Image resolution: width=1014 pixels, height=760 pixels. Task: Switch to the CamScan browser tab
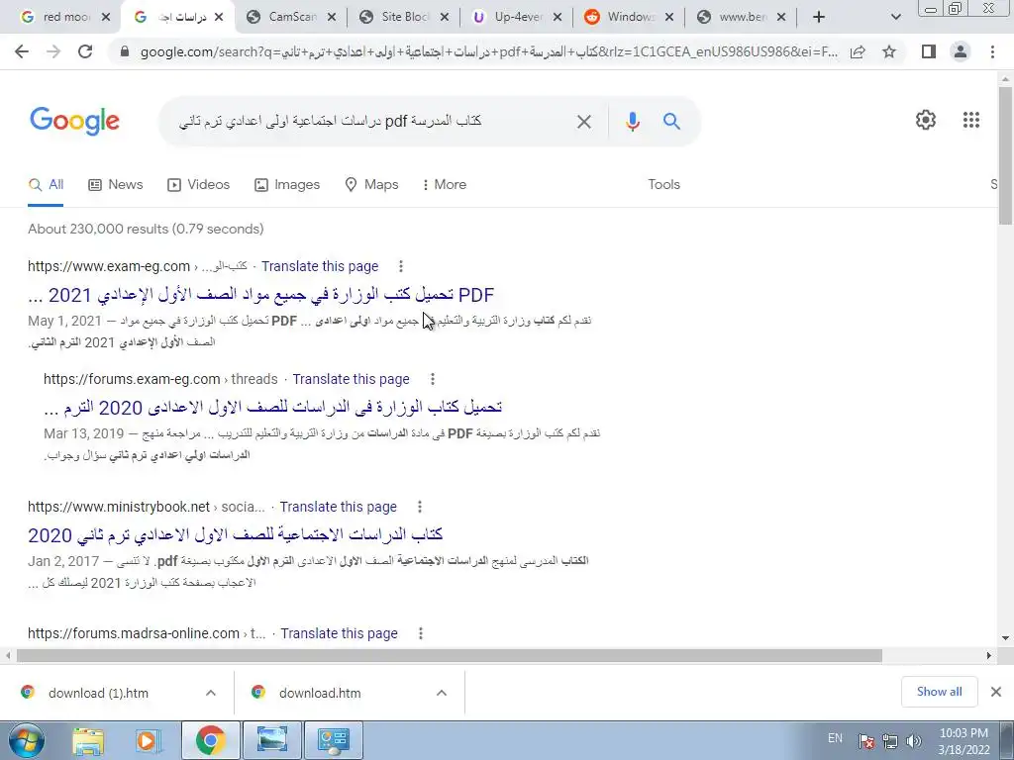(293, 17)
